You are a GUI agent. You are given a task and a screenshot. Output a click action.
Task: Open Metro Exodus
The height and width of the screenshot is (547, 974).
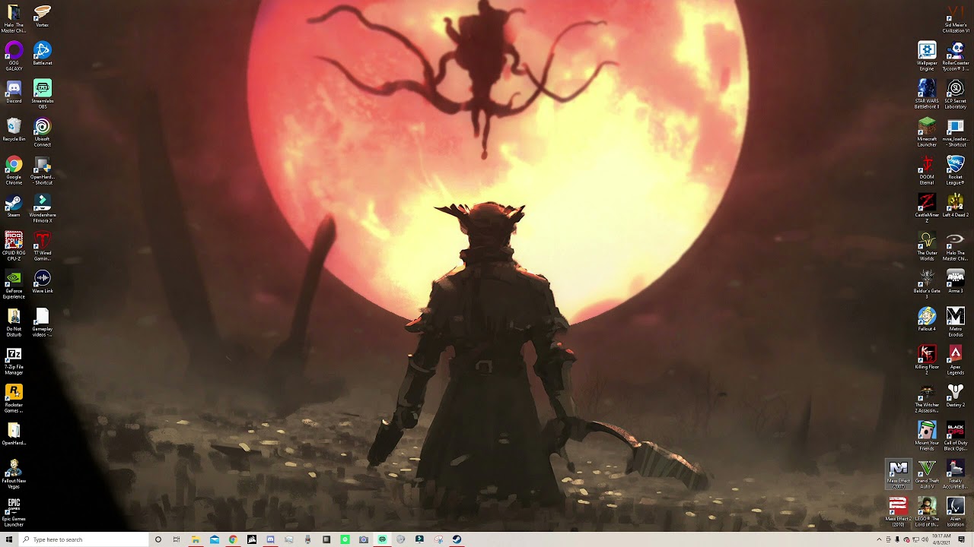coord(955,323)
